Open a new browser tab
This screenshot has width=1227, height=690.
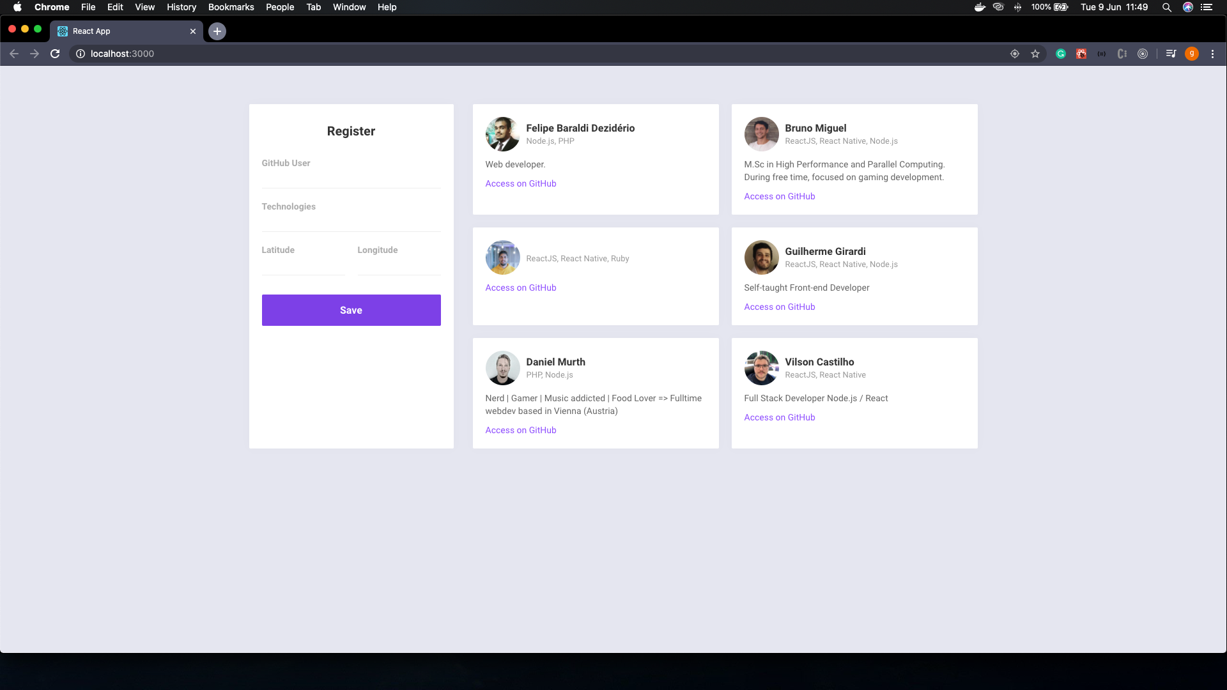click(217, 31)
